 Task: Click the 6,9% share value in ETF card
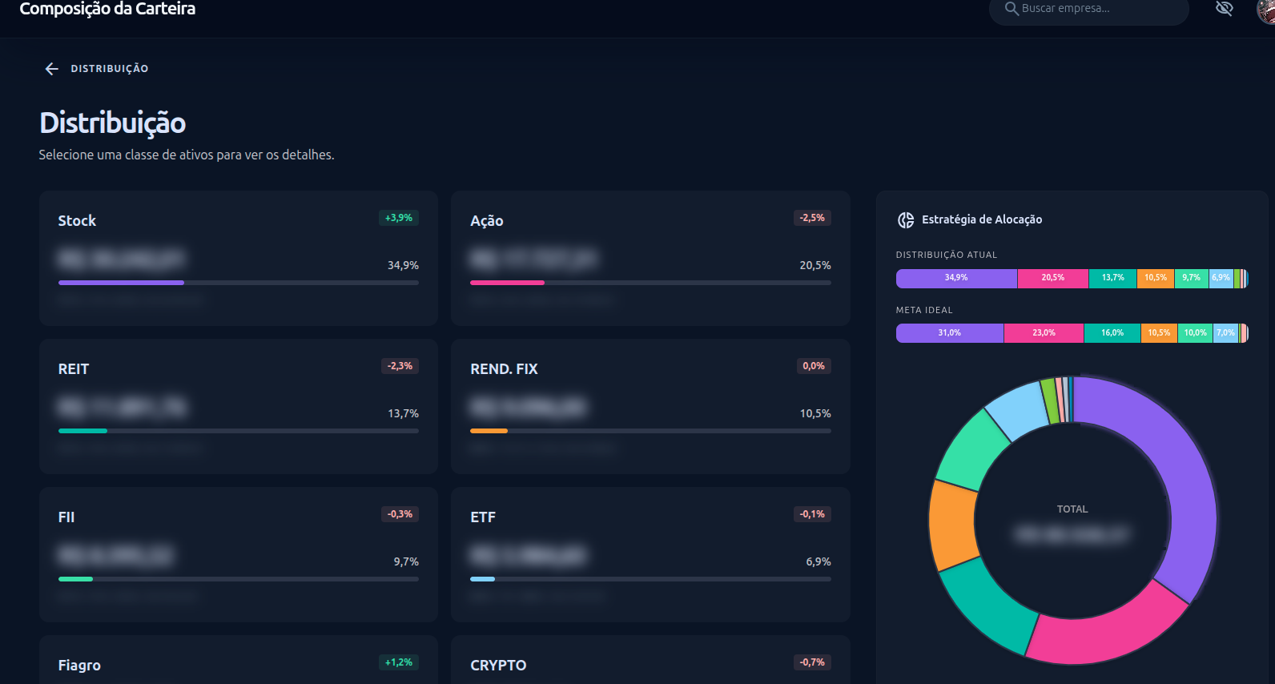818,561
